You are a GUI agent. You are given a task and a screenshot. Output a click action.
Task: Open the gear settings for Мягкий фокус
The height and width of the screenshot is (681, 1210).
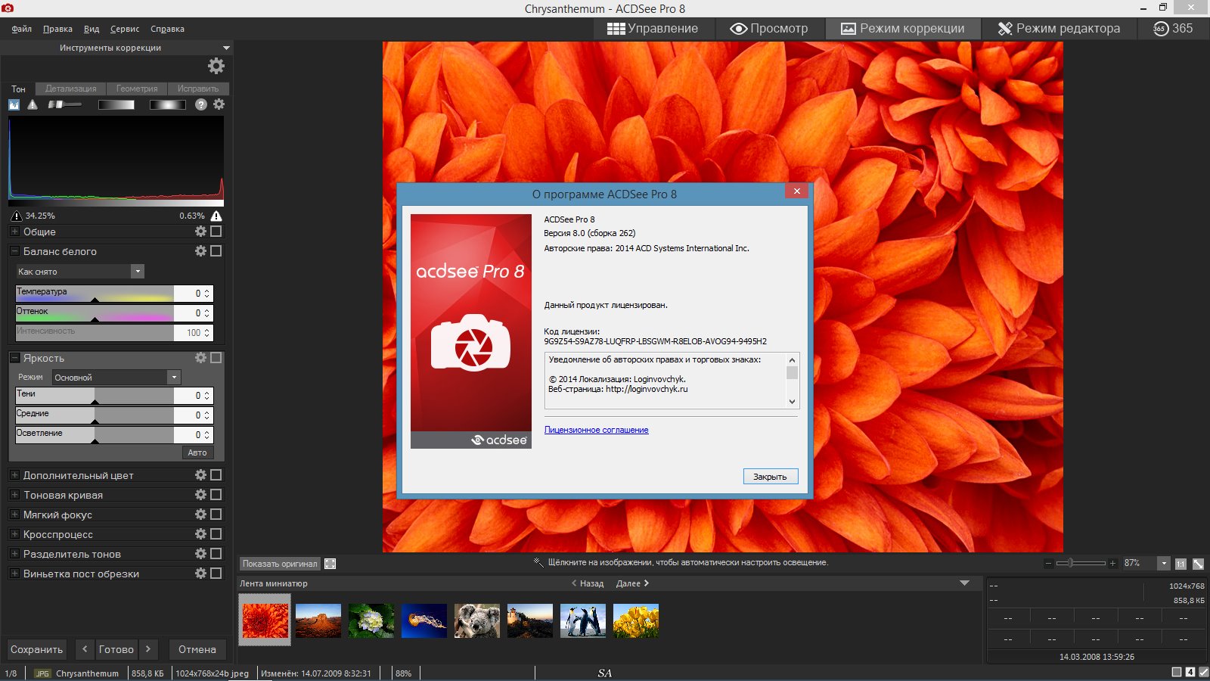coord(200,515)
